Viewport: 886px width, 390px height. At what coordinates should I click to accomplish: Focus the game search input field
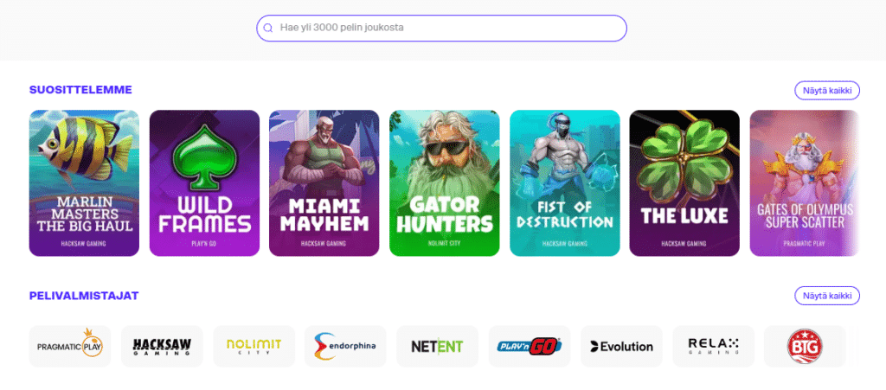(x=450, y=29)
